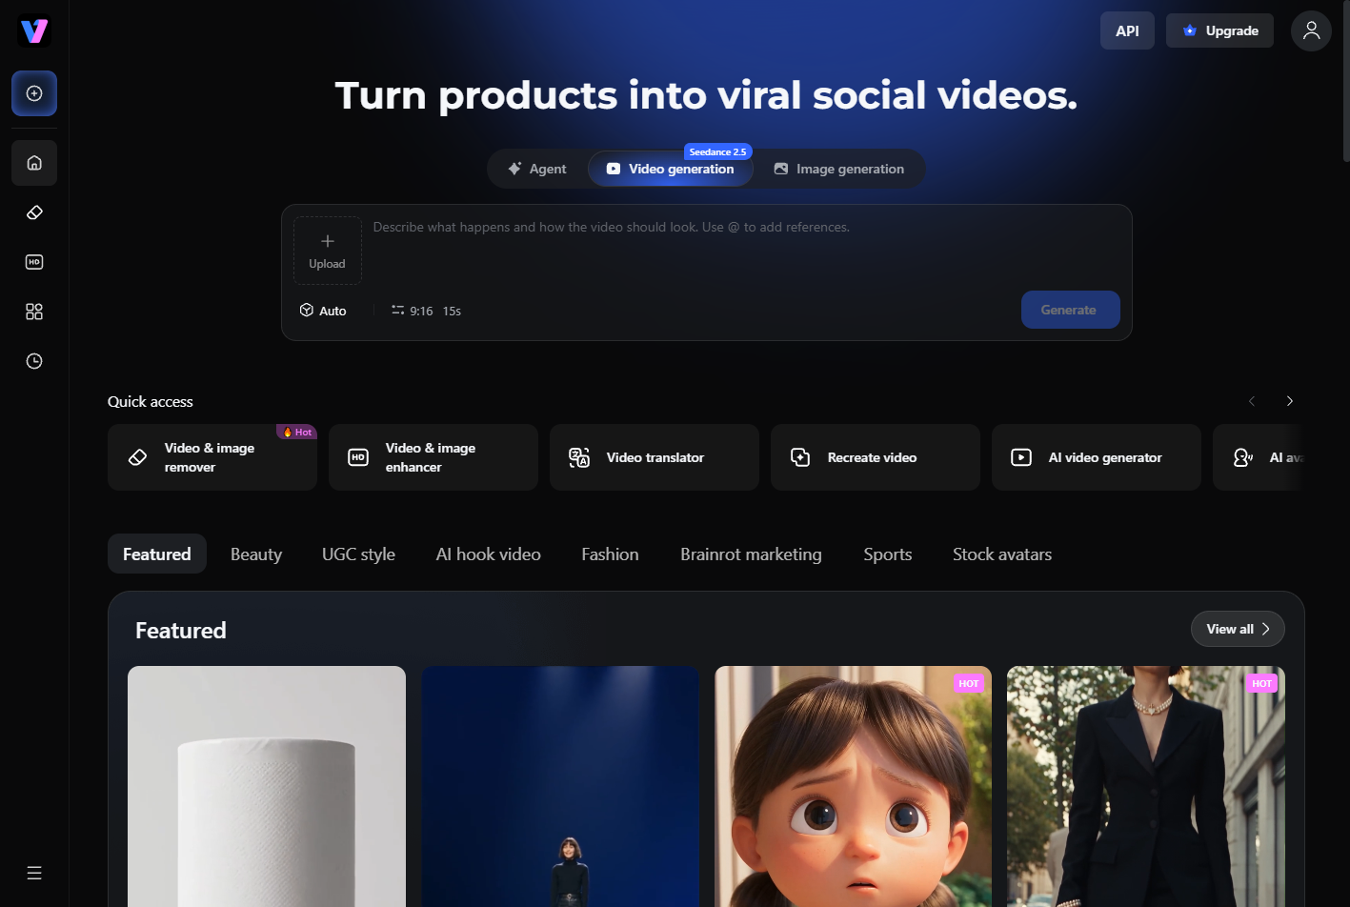Click the Generate button
Image resolution: width=1350 pixels, height=907 pixels.
tap(1070, 310)
